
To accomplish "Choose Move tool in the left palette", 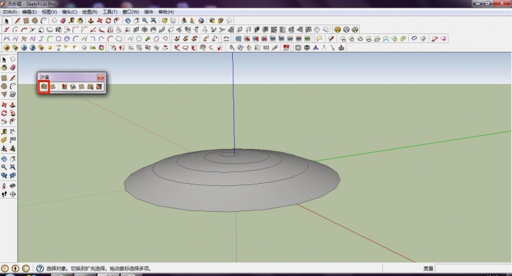I will (x=4, y=105).
